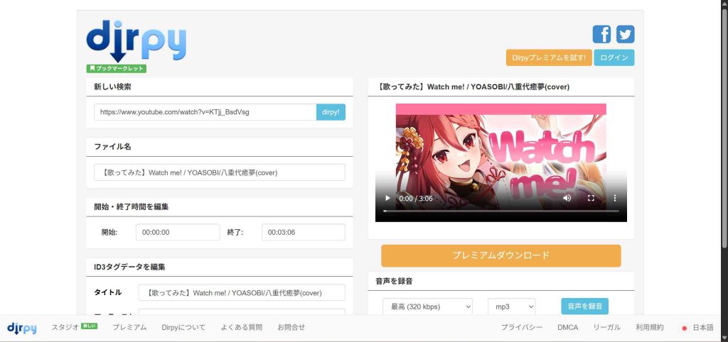
Task: Open the mp3 format dropdown
Action: [512, 307]
